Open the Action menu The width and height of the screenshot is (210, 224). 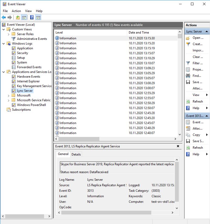click(16, 11)
